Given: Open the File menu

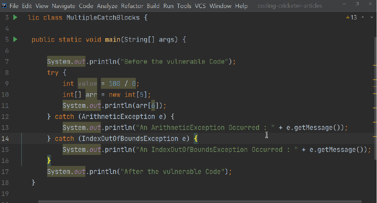Looking at the screenshot, I should point(14,6).
